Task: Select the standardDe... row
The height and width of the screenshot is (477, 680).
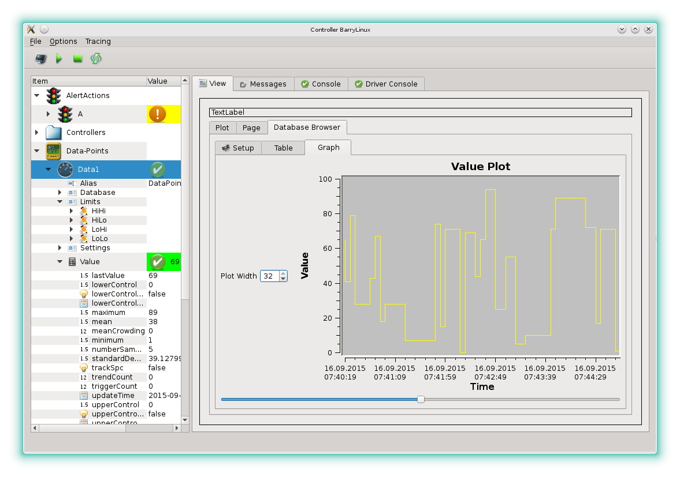Action: coord(106,359)
